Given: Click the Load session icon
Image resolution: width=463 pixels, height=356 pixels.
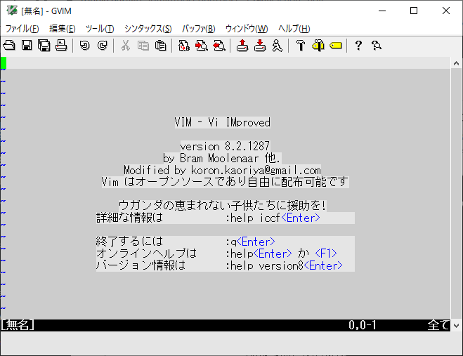Looking at the screenshot, I should point(242,46).
